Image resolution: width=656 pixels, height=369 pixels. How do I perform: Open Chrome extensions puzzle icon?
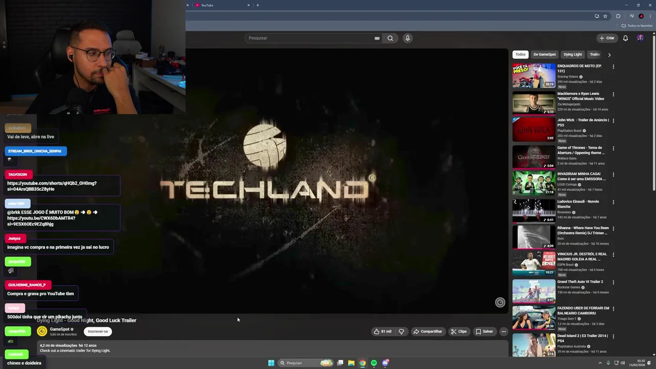(618, 16)
